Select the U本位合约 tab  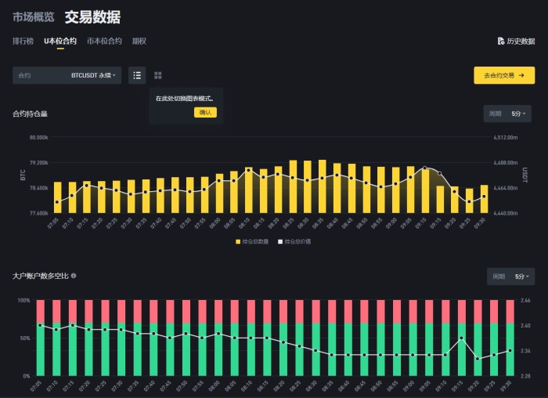pyautogui.click(x=61, y=41)
